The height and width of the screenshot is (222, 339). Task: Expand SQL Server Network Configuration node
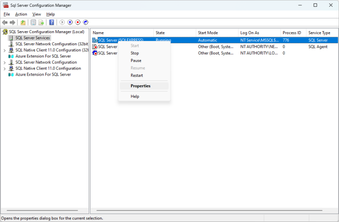(4, 62)
